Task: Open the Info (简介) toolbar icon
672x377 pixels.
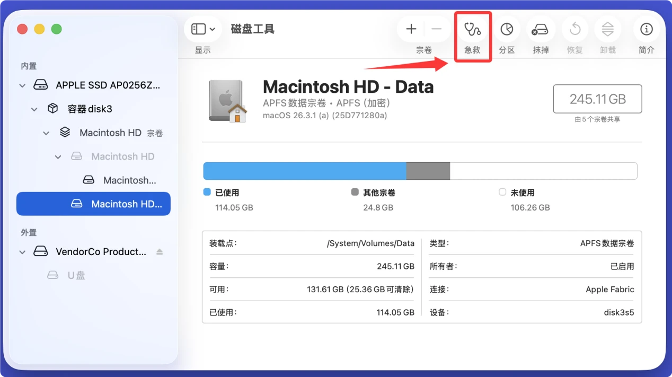Action: pos(646,29)
